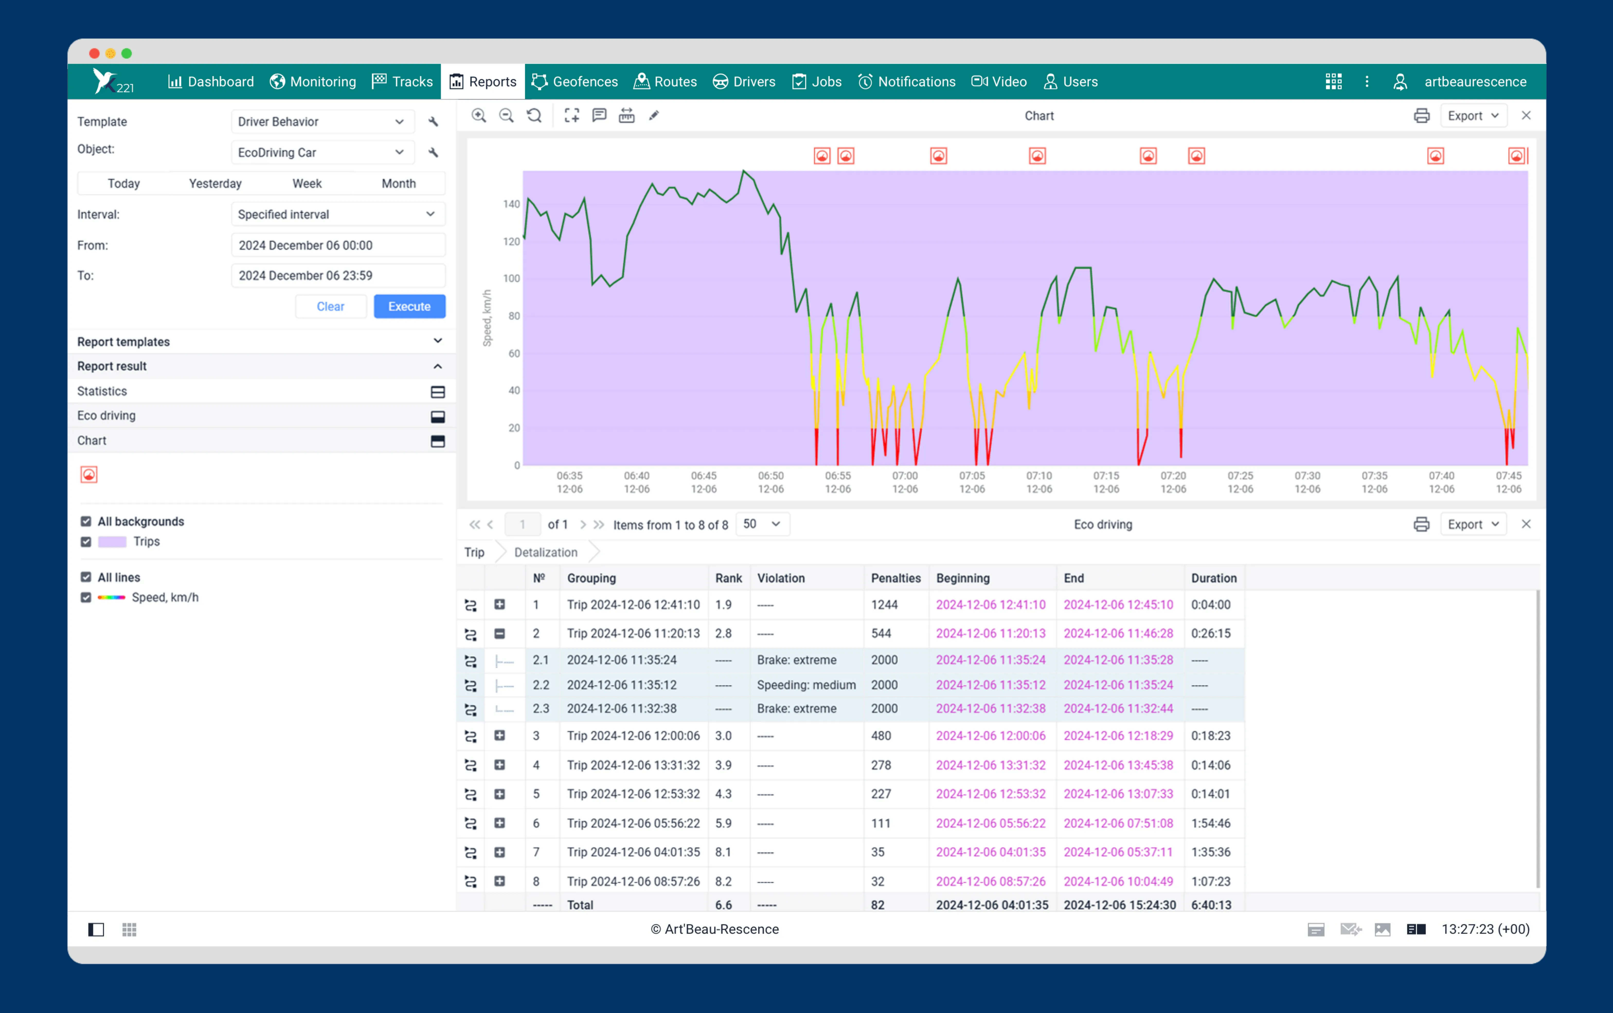
Task: Open the Interval dropdown
Action: coord(338,214)
